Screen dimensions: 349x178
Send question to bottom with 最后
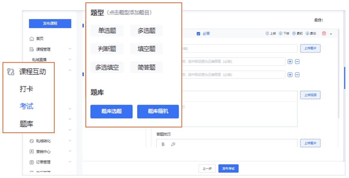coord(311,33)
